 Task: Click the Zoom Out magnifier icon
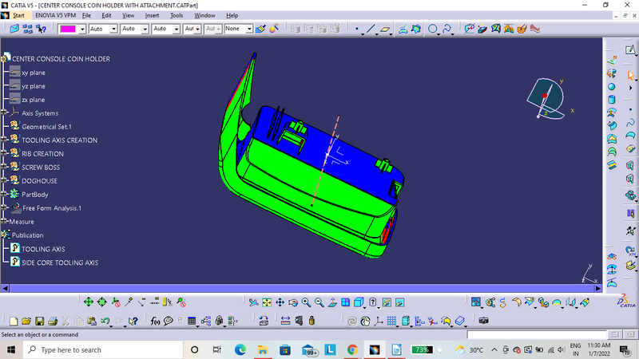coord(319,302)
